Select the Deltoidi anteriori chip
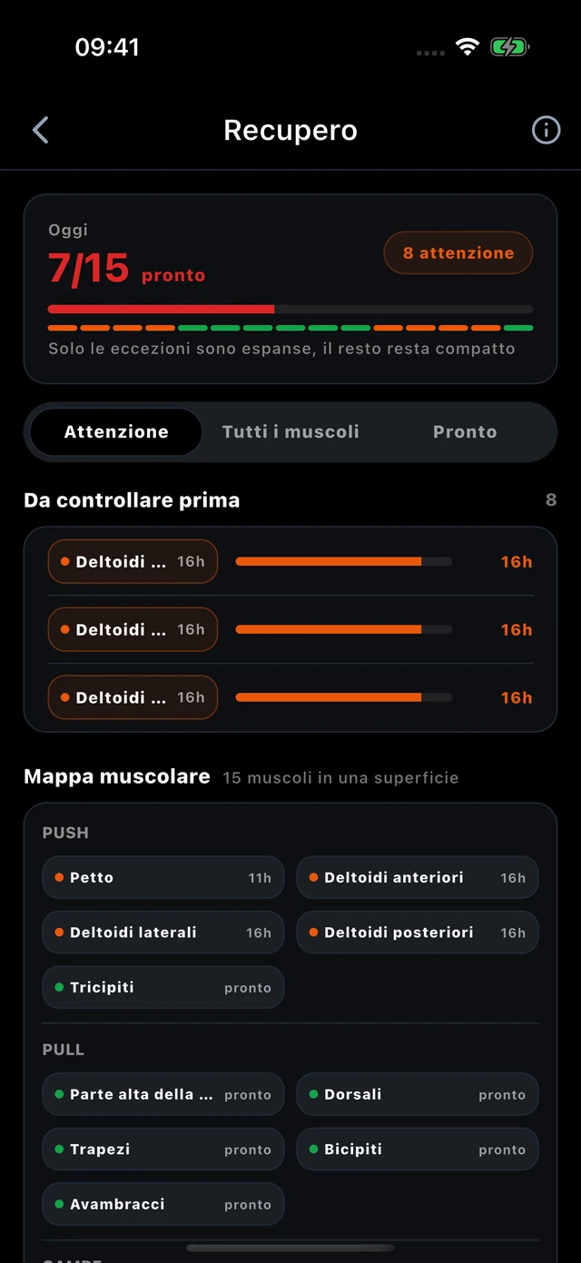The width and height of the screenshot is (581, 1263). click(418, 878)
